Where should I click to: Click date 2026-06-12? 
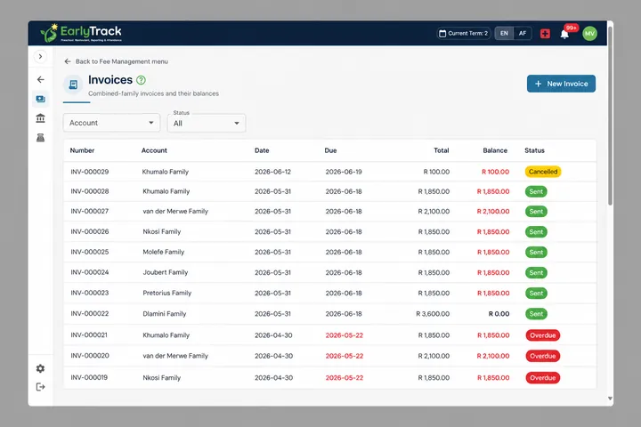click(272, 172)
